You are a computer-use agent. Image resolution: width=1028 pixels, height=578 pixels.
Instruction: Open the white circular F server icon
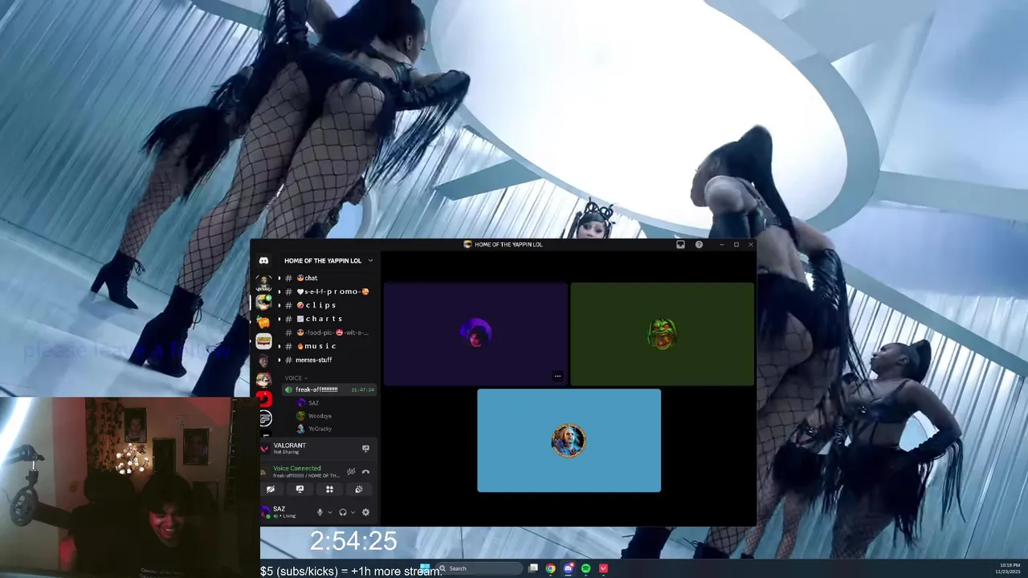[265, 418]
